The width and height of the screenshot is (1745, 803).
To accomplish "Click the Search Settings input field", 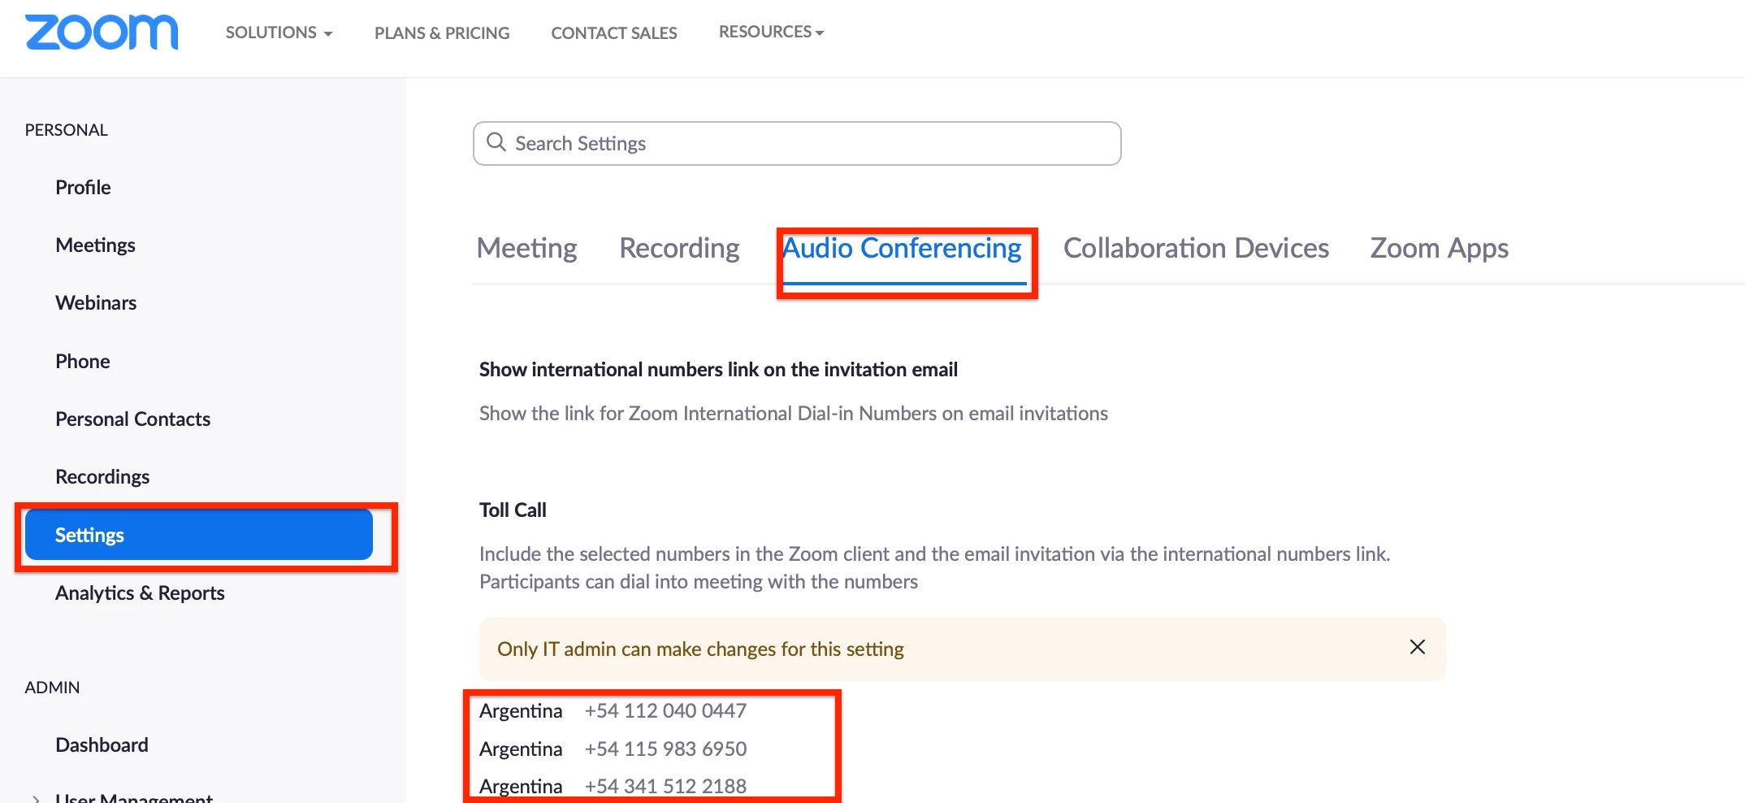I will point(797,143).
